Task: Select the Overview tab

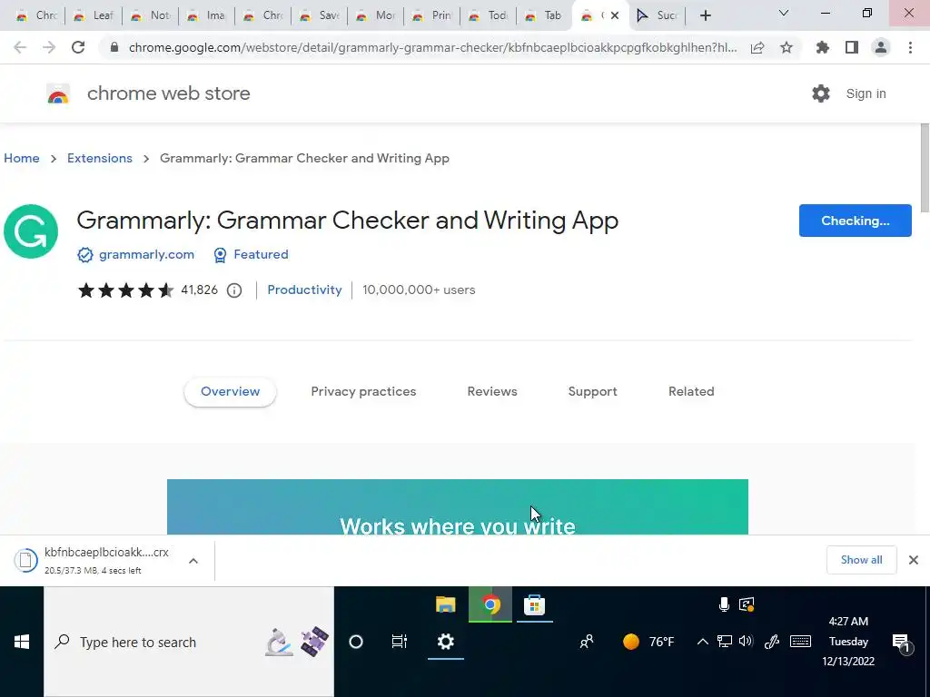Action: (x=230, y=392)
